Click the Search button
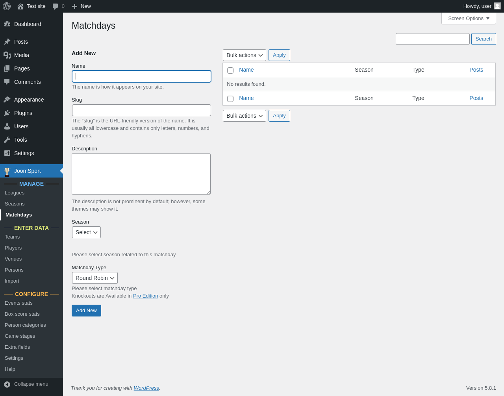This screenshot has width=504, height=396. [484, 39]
